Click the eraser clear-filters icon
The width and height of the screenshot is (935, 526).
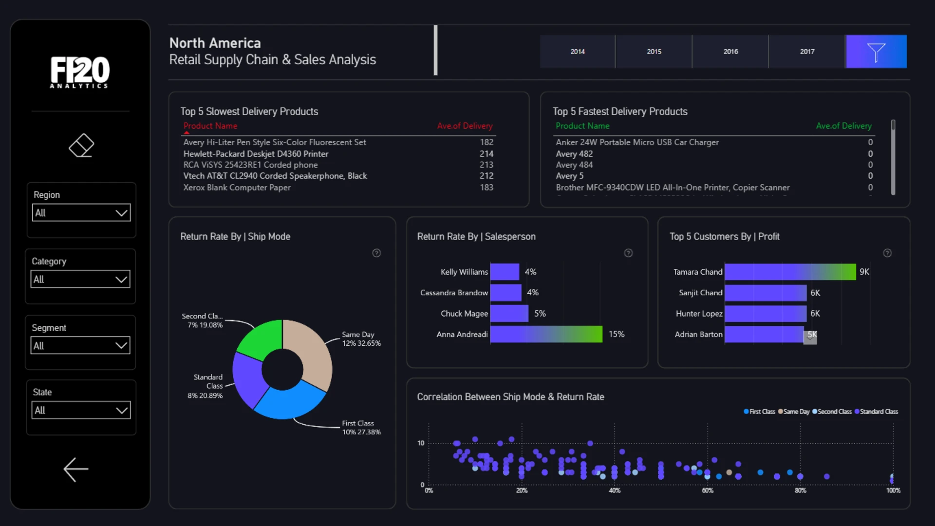tap(81, 145)
